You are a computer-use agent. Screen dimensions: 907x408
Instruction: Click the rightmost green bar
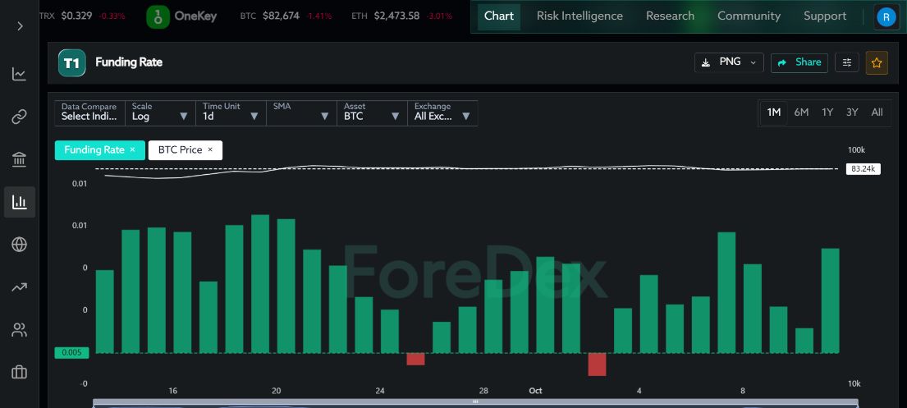tap(830, 301)
